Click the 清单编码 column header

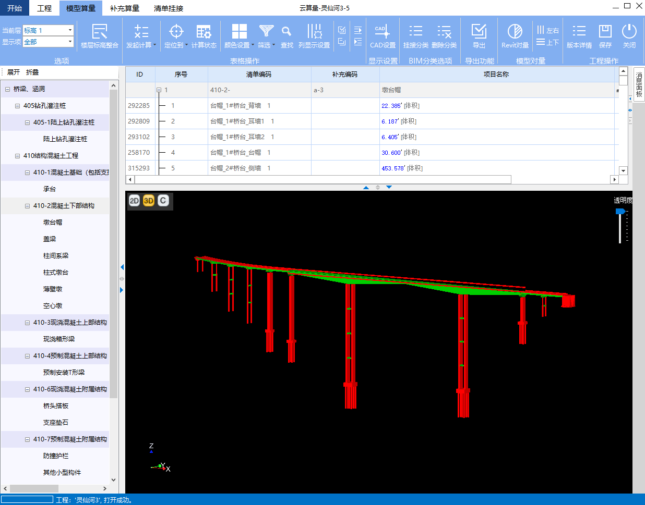coord(259,75)
